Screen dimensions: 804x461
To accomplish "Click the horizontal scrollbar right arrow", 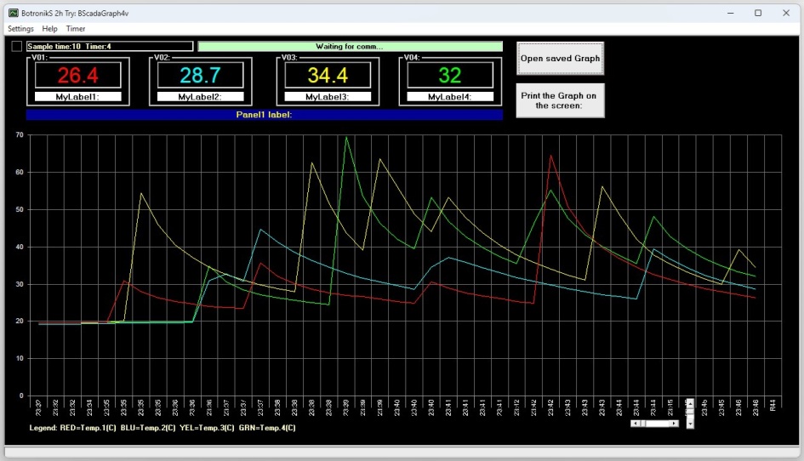I will [674, 423].
